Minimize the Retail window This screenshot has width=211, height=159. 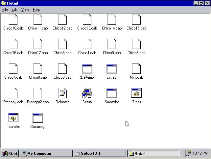(x=196, y=3)
